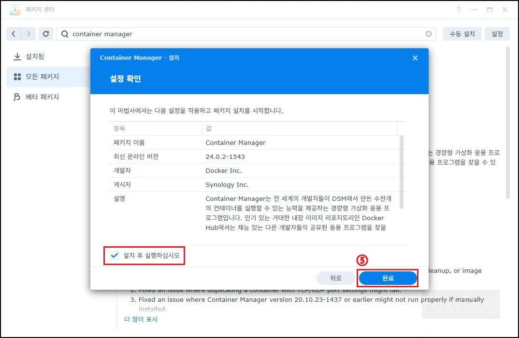
Task: Click the 항목 column header
Action: [156, 128]
